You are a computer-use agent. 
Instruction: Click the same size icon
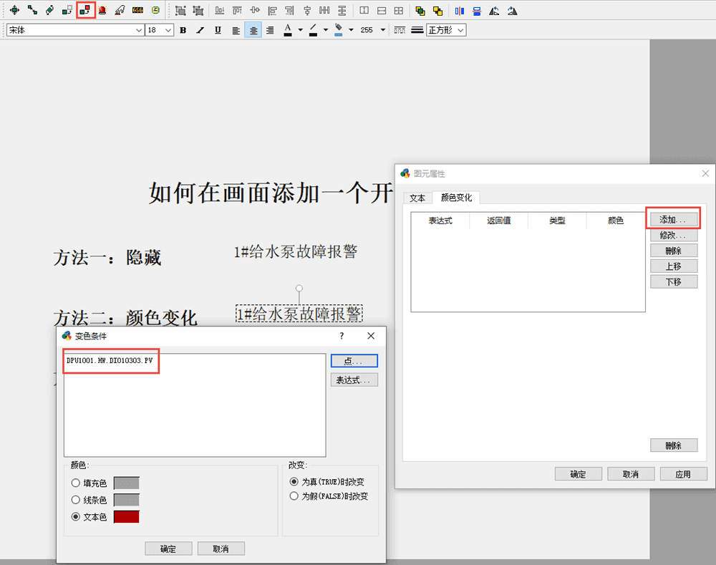[x=399, y=11]
